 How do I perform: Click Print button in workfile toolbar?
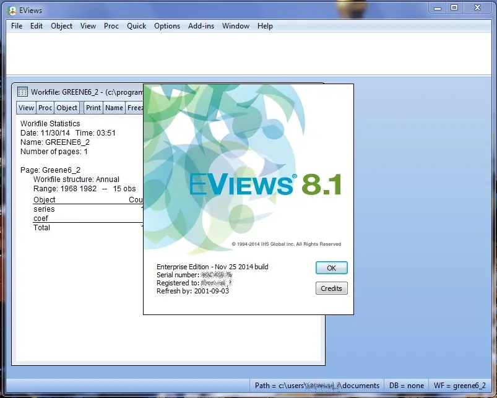93,108
